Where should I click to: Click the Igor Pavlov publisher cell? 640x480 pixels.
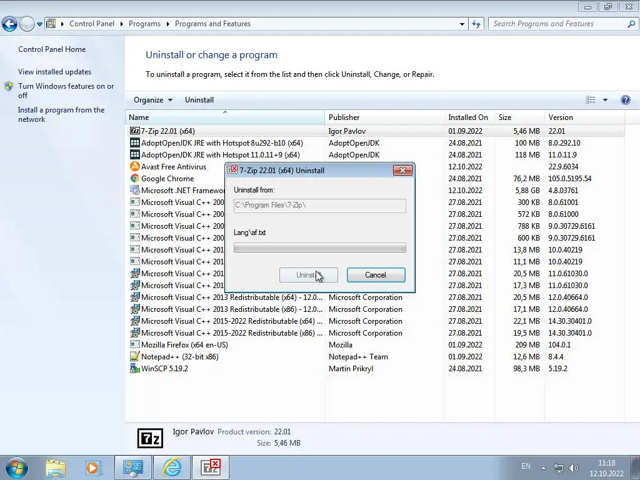click(x=347, y=131)
